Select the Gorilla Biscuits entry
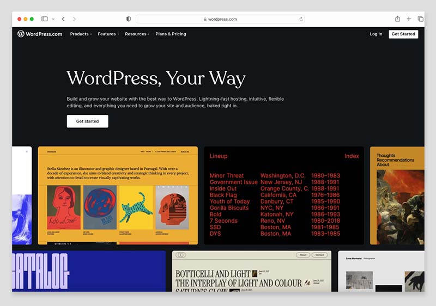436x306 pixels. [229, 207]
